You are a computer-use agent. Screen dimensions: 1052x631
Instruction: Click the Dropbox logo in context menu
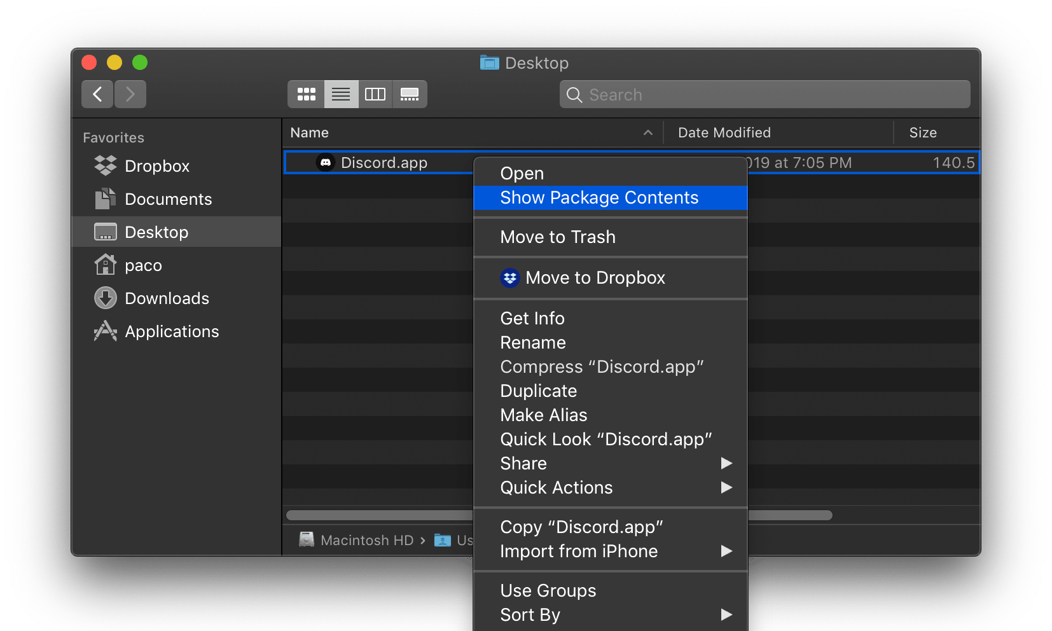510,278
